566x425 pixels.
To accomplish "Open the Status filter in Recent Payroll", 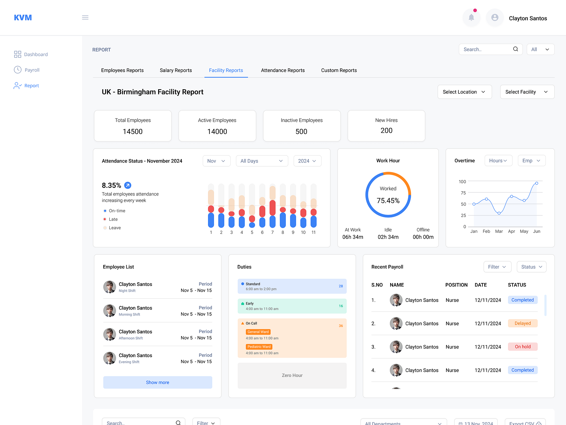I will (531, 267).
